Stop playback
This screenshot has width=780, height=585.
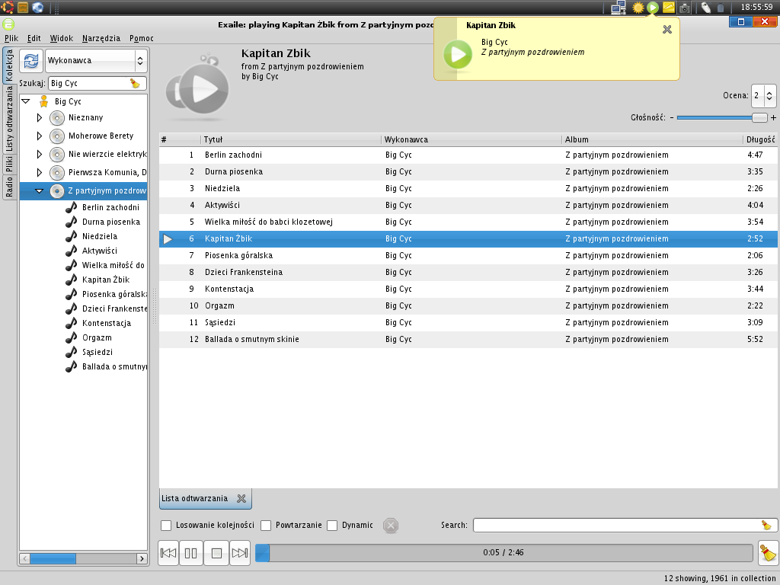click(216, 553)
